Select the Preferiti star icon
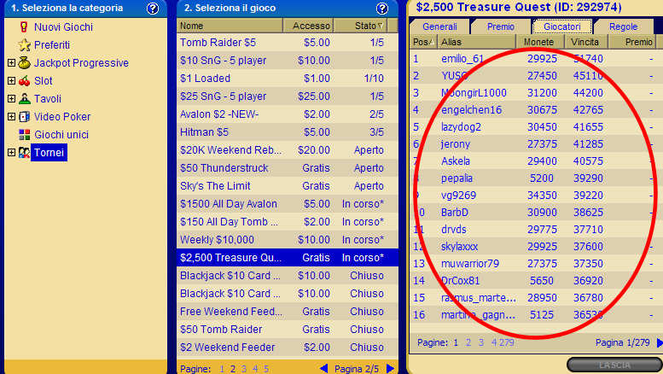 pos(25,45)
